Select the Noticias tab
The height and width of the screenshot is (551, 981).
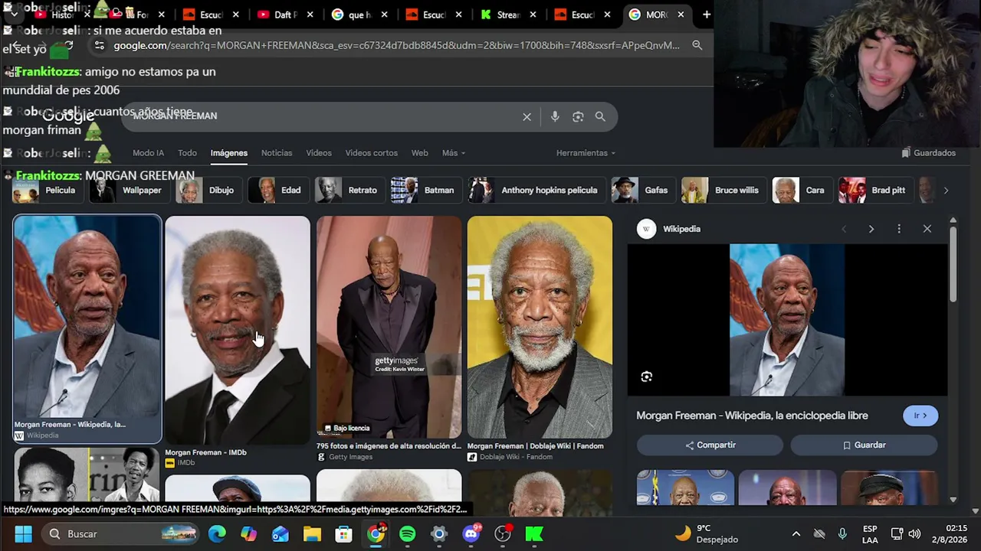[x=277, y=153]
